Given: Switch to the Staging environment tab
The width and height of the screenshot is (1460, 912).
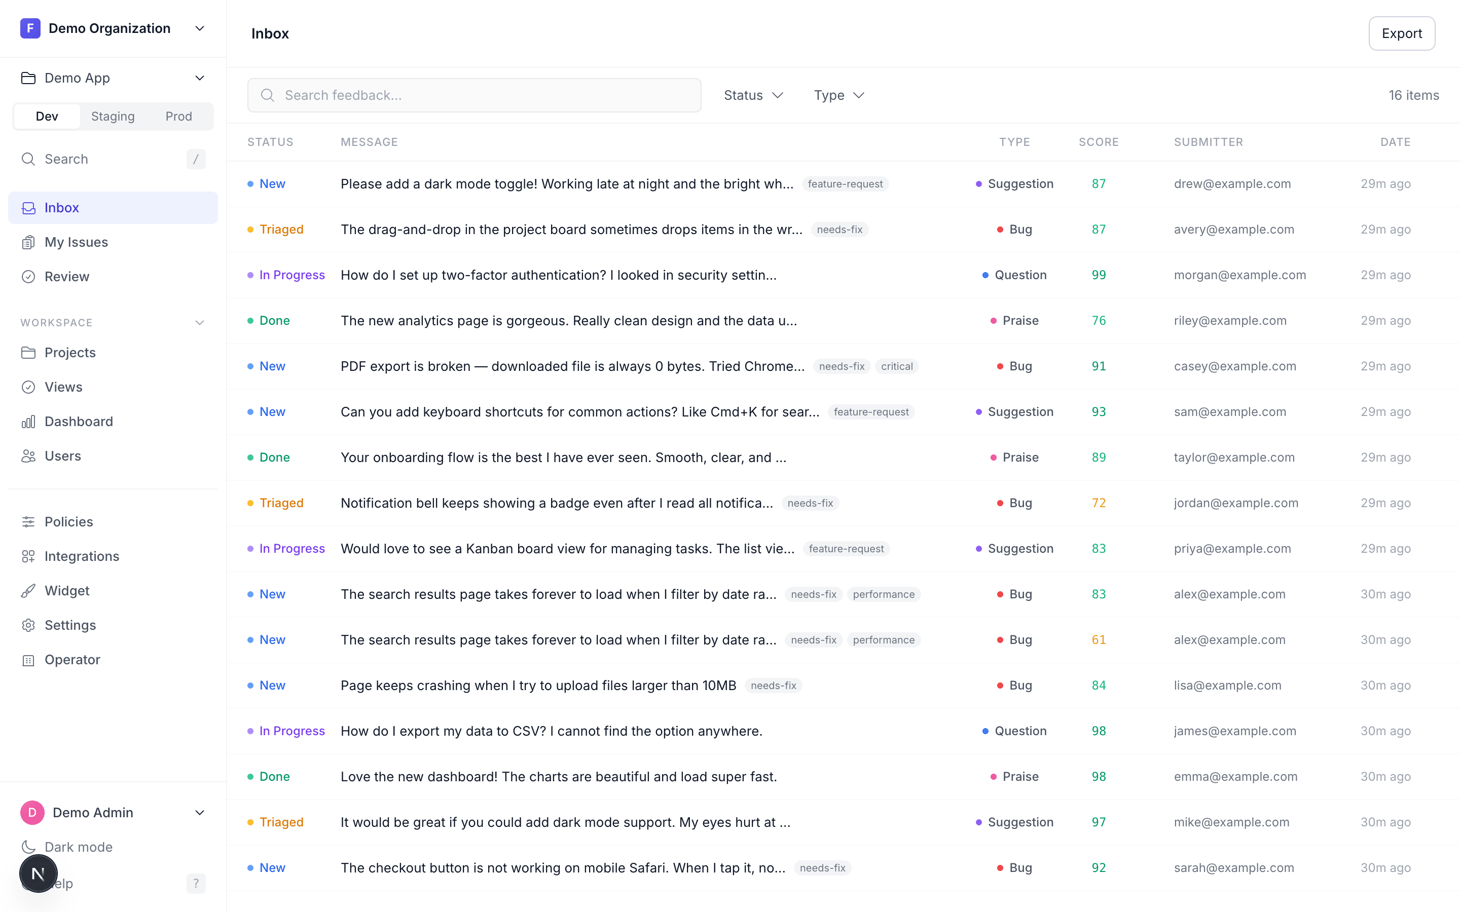Looking at the screenshot, I should coord(113,116).
